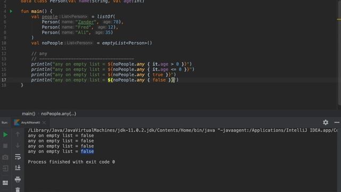The width and height of the screenshot is (341, 192).
Task: Click the "Fred" string in code
Action: coord(83,27)
